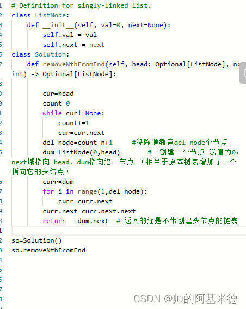Click the line "class ListNode:"
This screenshot has width=246, height=309.
(x=40, y=15)
